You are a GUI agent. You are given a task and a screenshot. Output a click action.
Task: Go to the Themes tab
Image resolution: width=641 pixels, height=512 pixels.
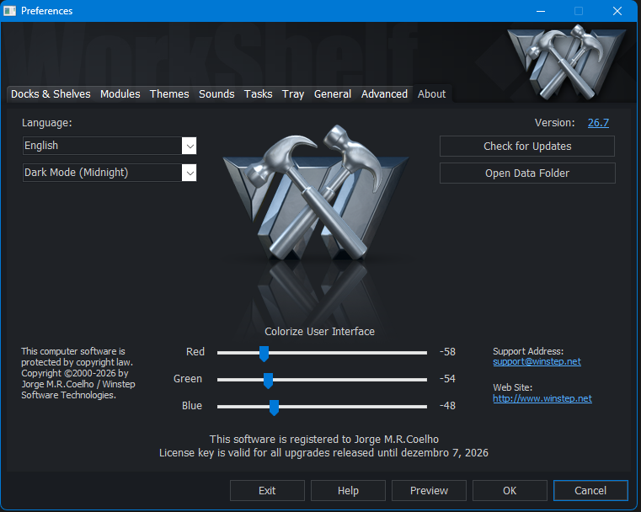pyautogui.click(x=169, y=94)
